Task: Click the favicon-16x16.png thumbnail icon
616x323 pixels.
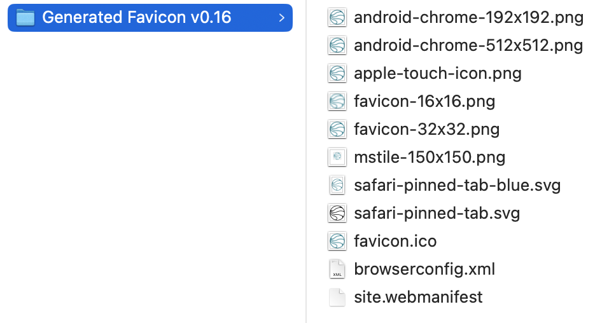Action: pyautogui.click(x=337, y=101)
